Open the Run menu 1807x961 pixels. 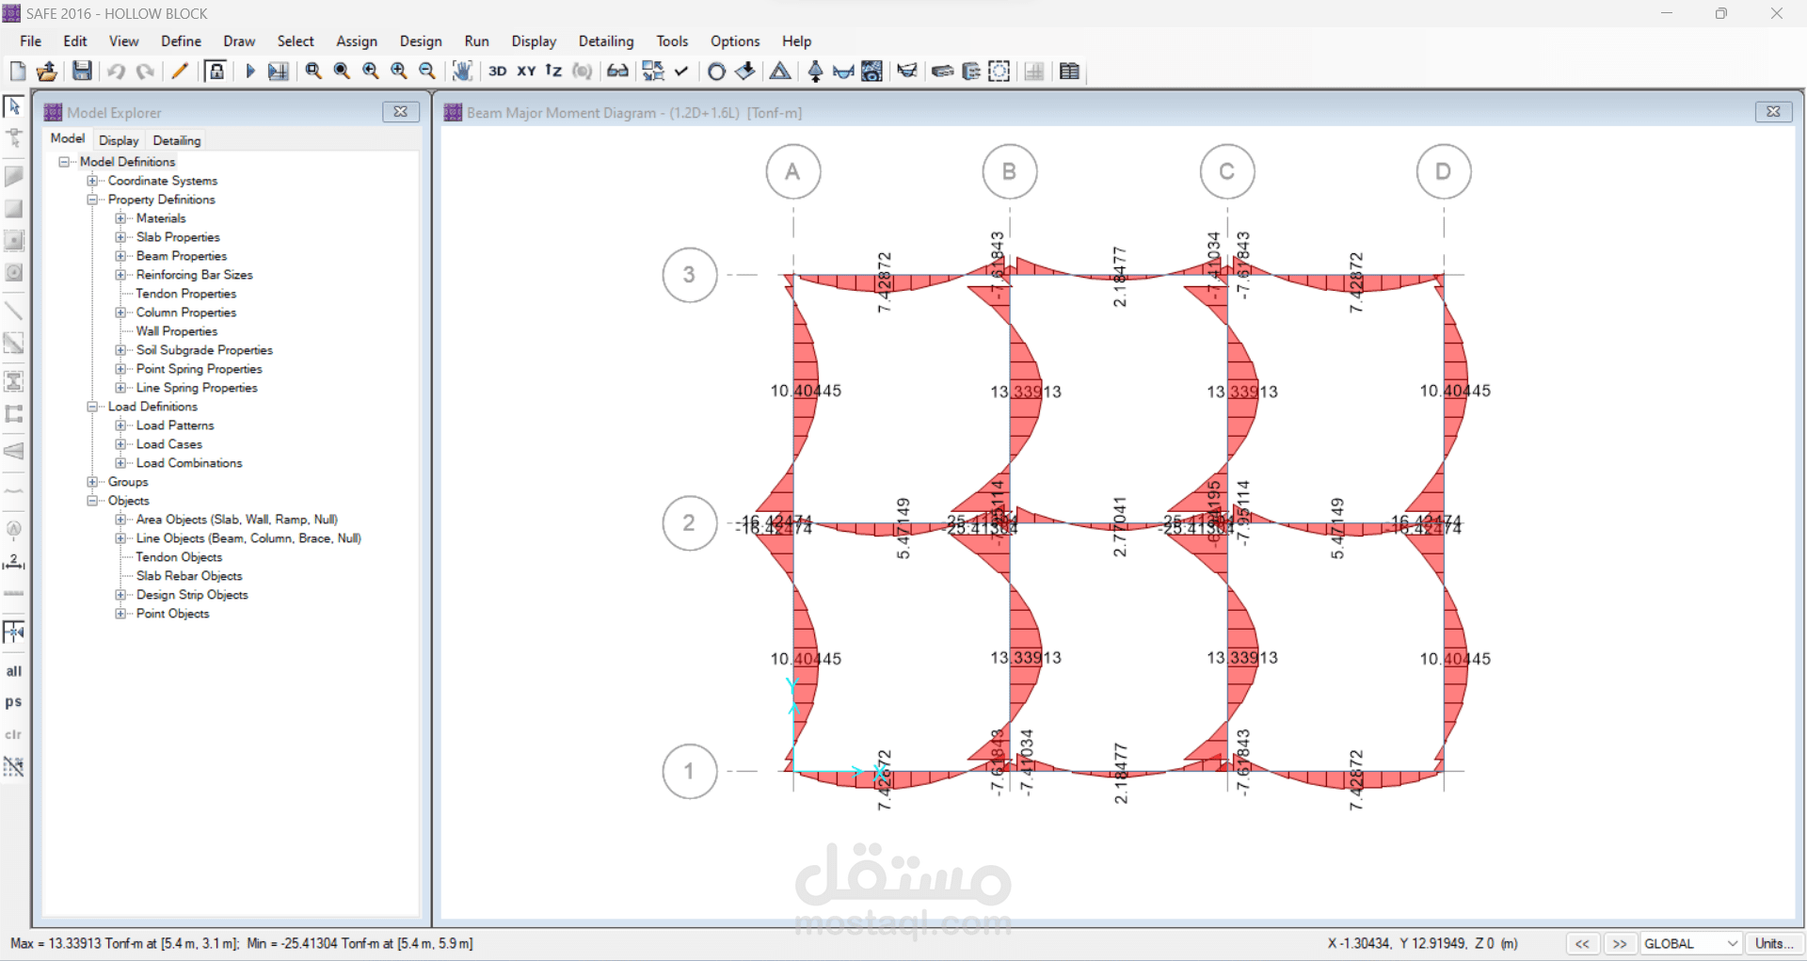tap(477, 41)
